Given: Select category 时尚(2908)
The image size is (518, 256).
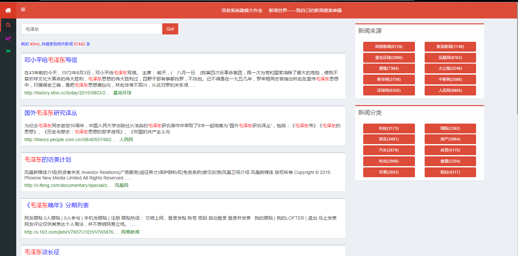Looking at the screenshot, I should [389, 161].
